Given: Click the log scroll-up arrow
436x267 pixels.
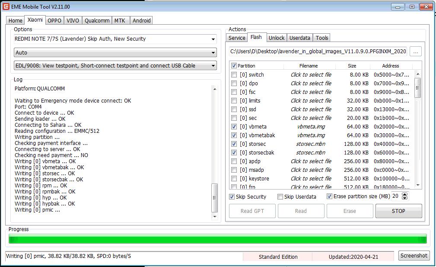Looking at the screenshot, I should [x=215, y=89].
